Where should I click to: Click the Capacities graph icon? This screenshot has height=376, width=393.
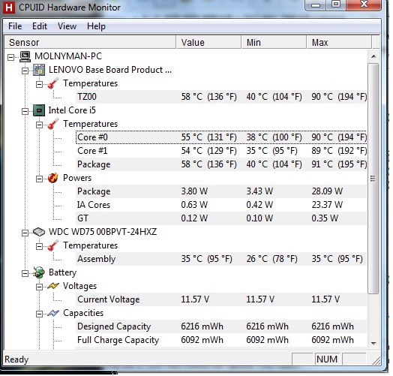(53, 313)
